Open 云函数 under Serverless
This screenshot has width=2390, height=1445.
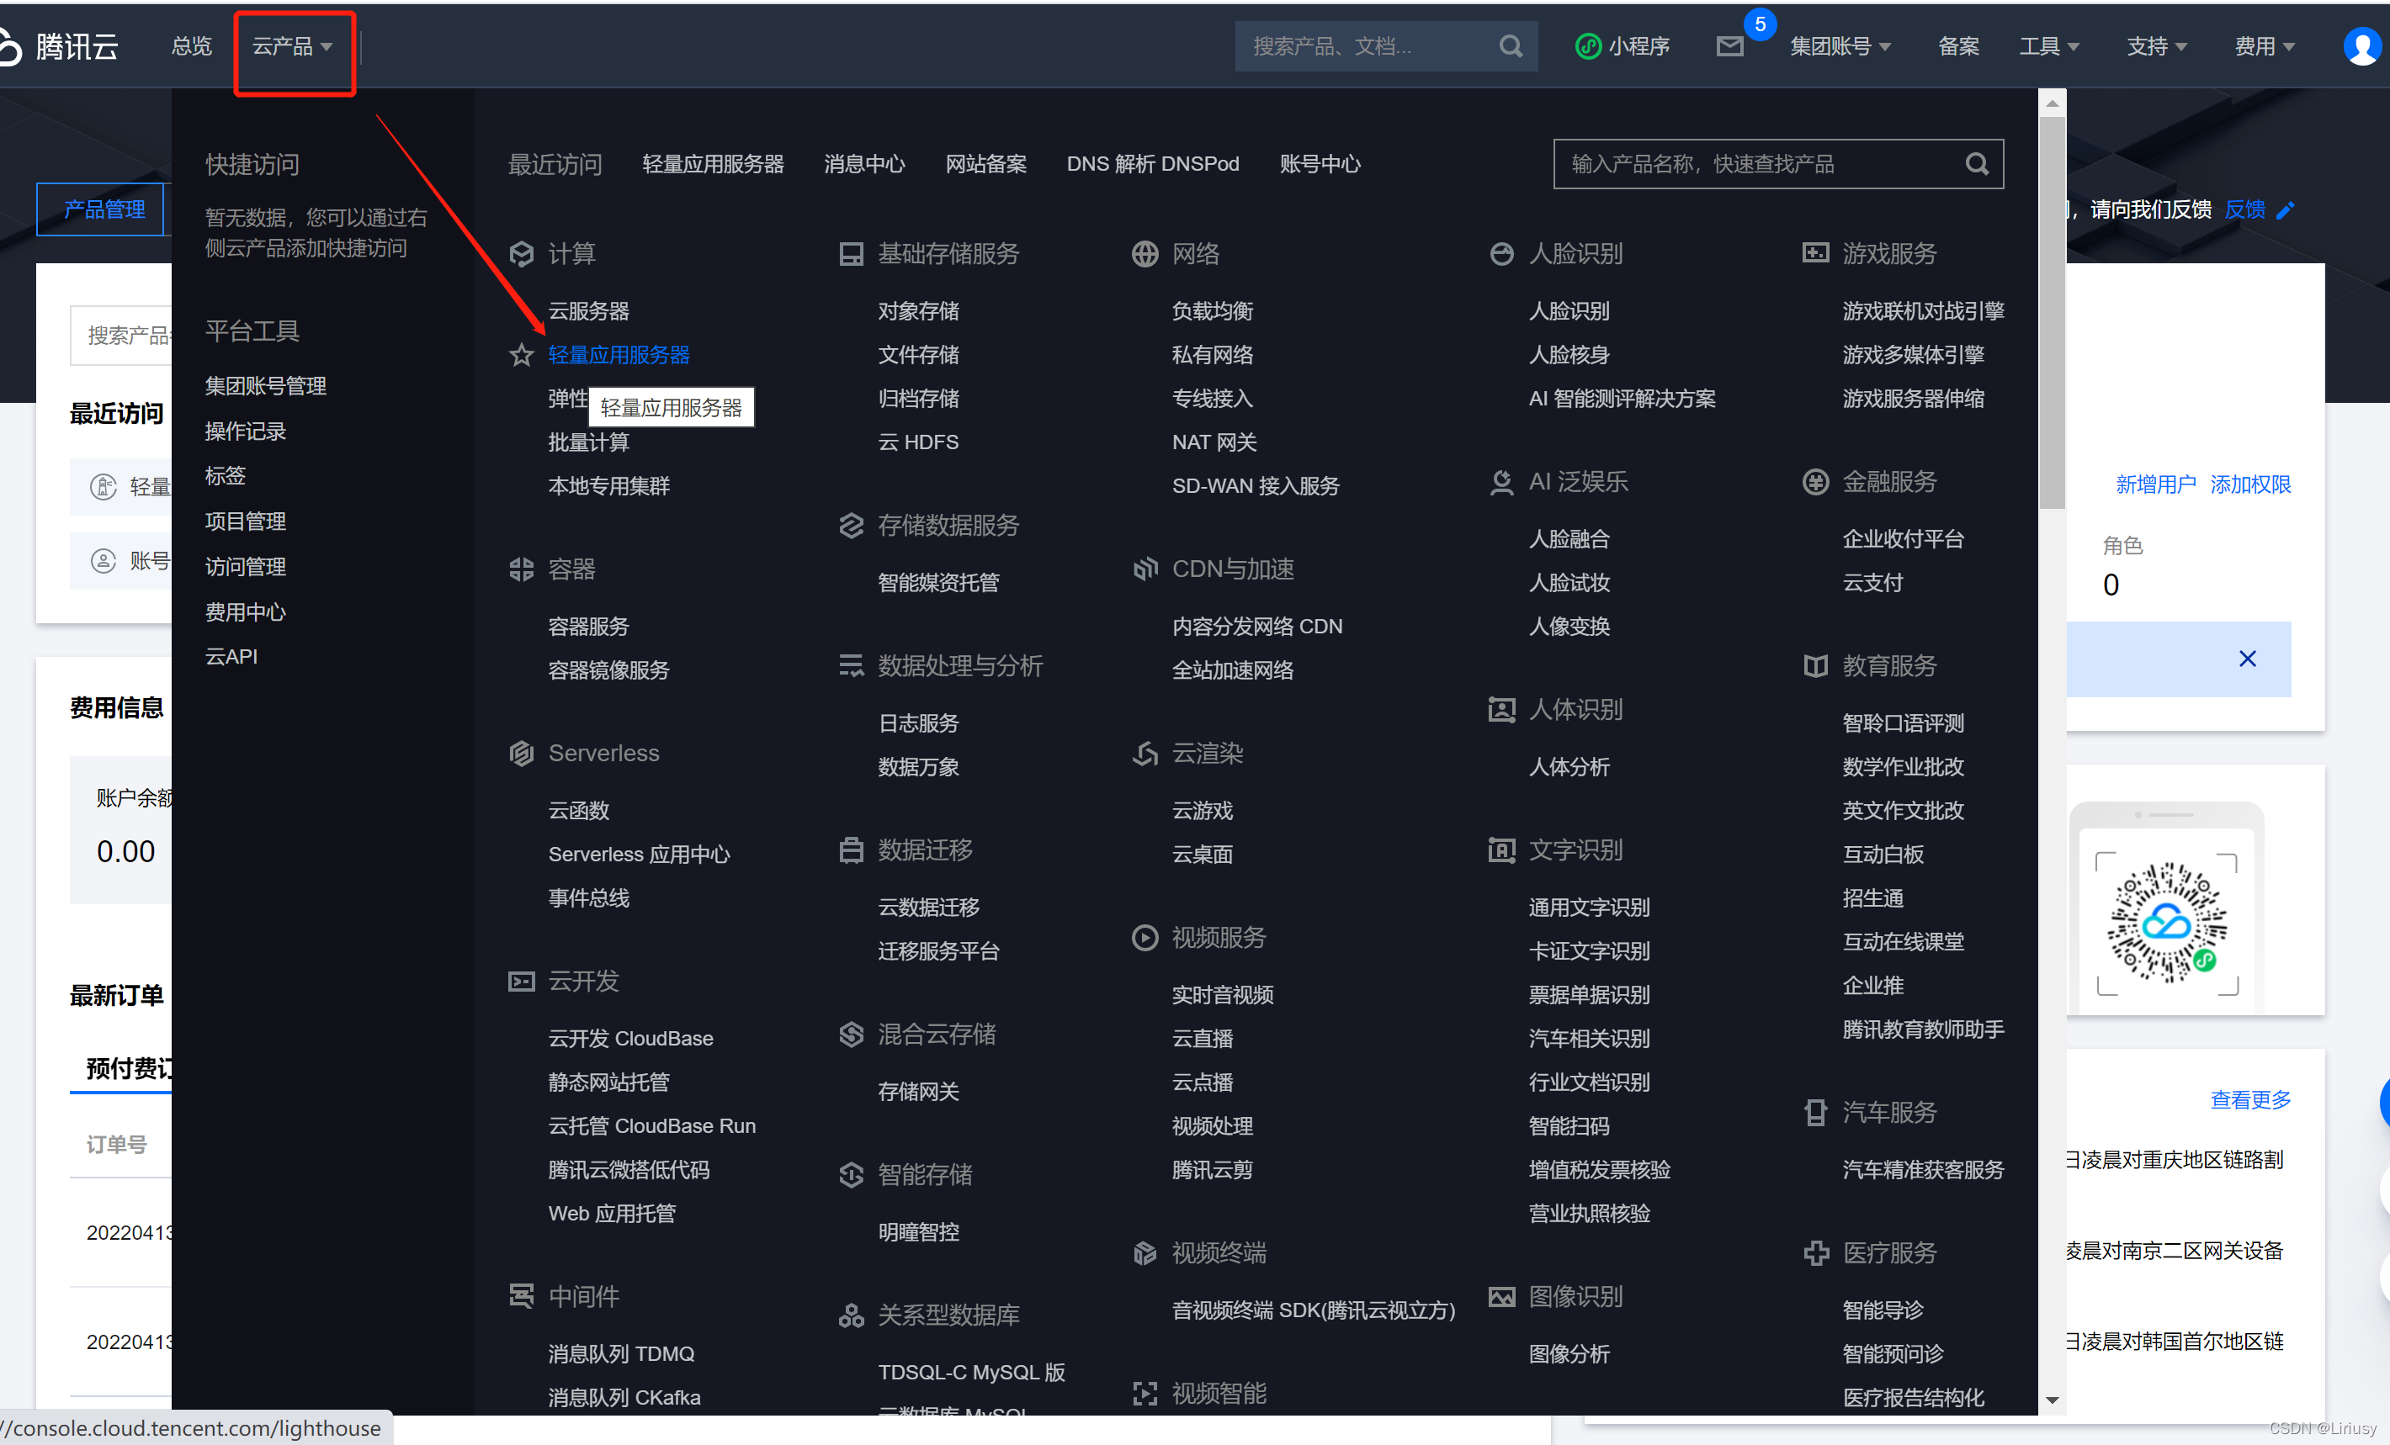point(578,810)
